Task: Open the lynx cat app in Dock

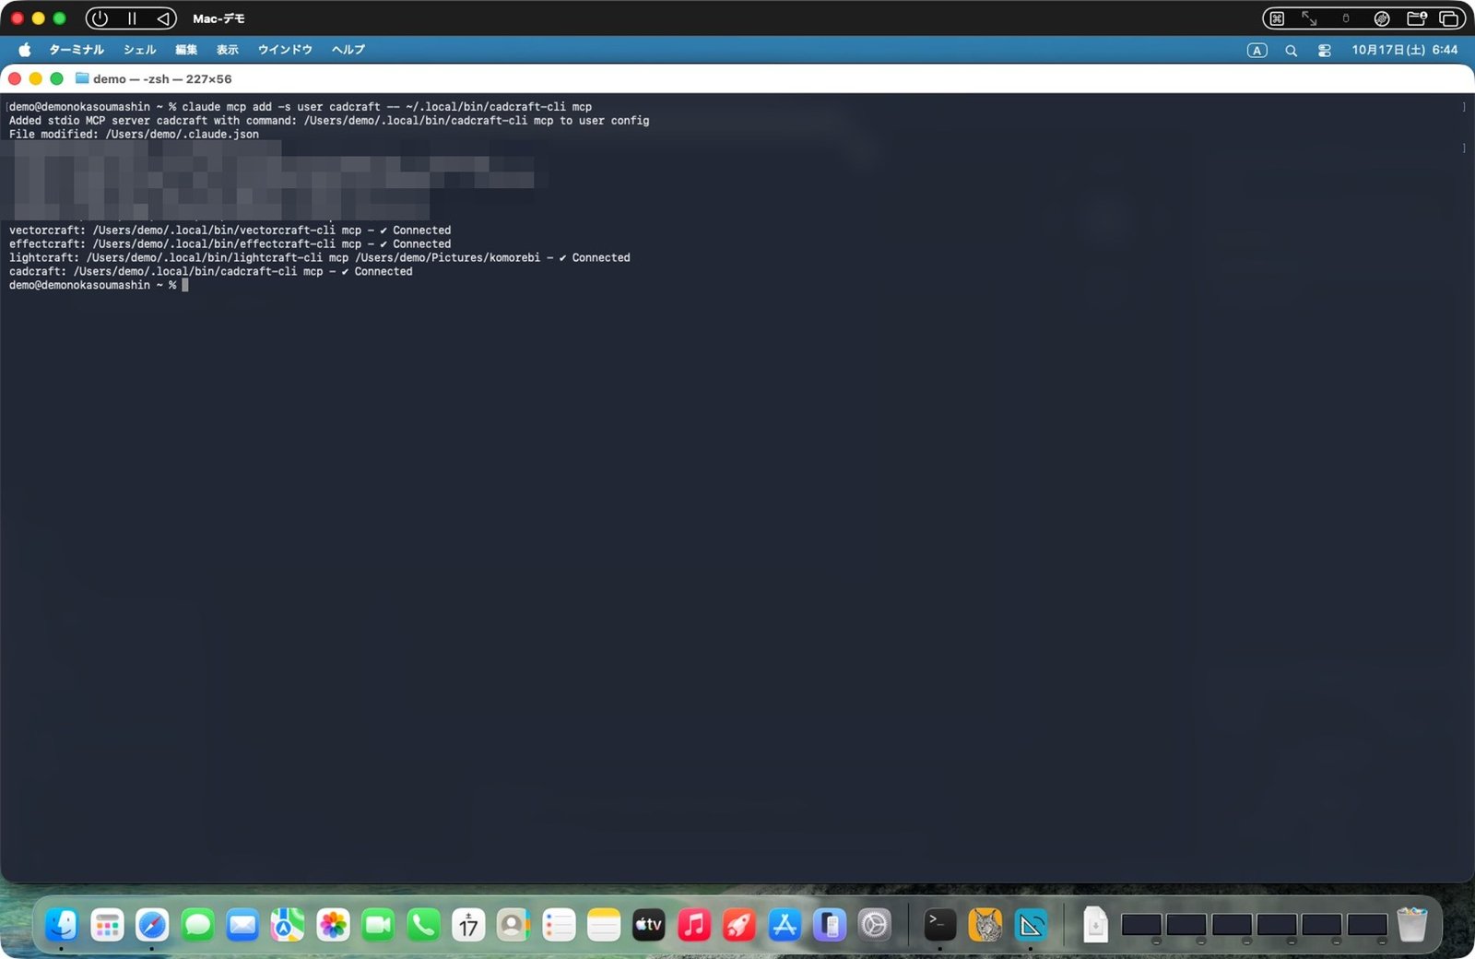Action: tap(985, 925)
